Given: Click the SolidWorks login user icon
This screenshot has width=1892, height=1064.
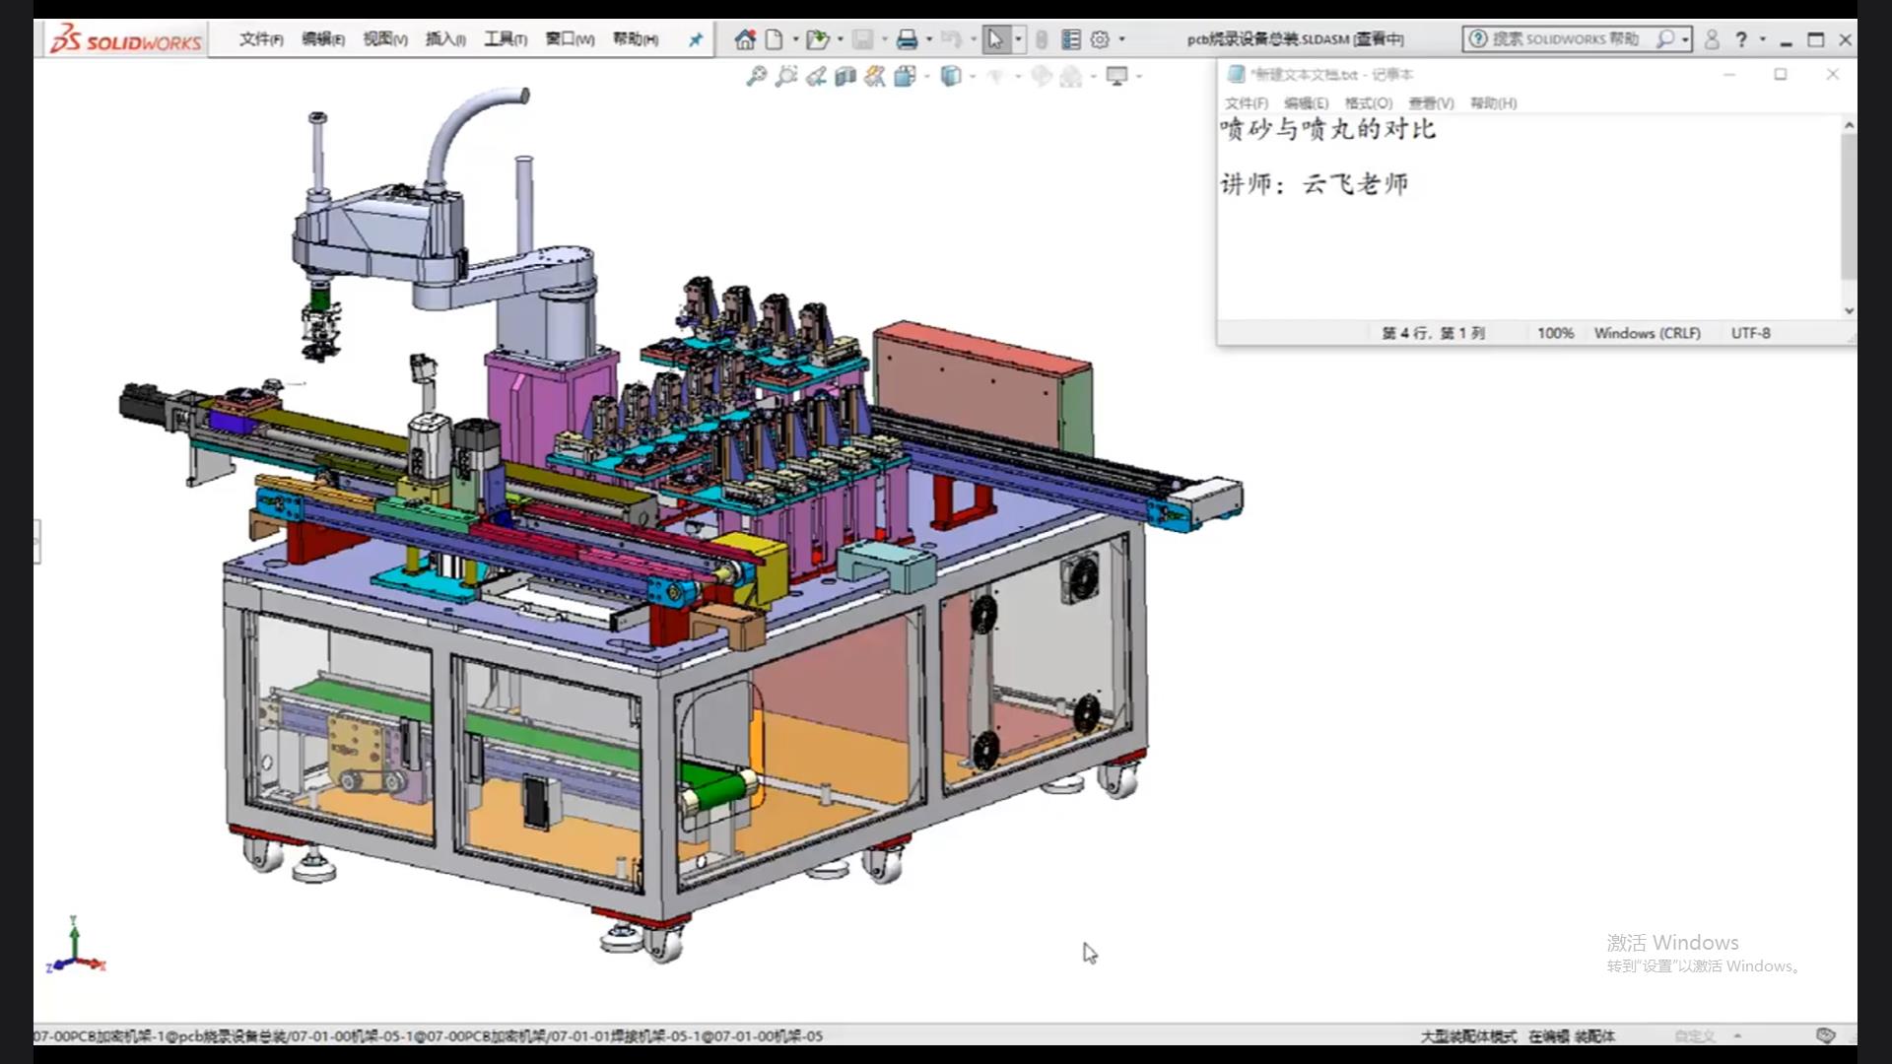Looking at the screenshot, I should point(1712,39).
